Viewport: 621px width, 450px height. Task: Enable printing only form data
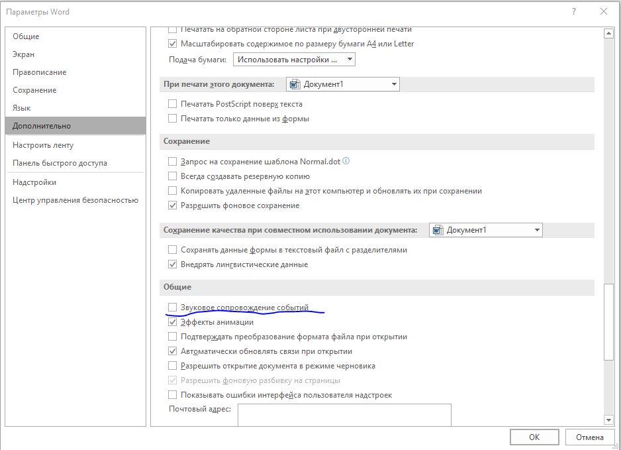(x=172, y=119)
